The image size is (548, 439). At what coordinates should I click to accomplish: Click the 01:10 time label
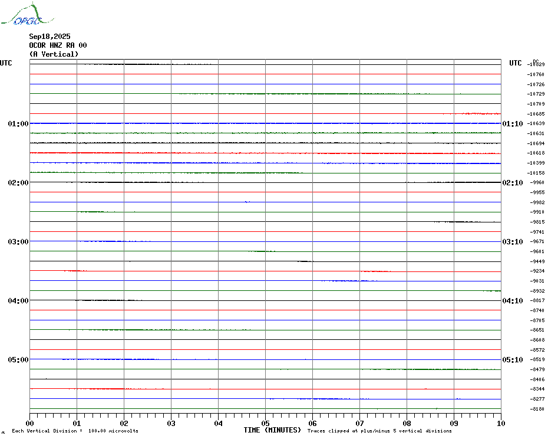tap(513, 124)
